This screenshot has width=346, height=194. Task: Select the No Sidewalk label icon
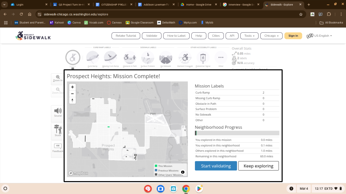point(166,57)
